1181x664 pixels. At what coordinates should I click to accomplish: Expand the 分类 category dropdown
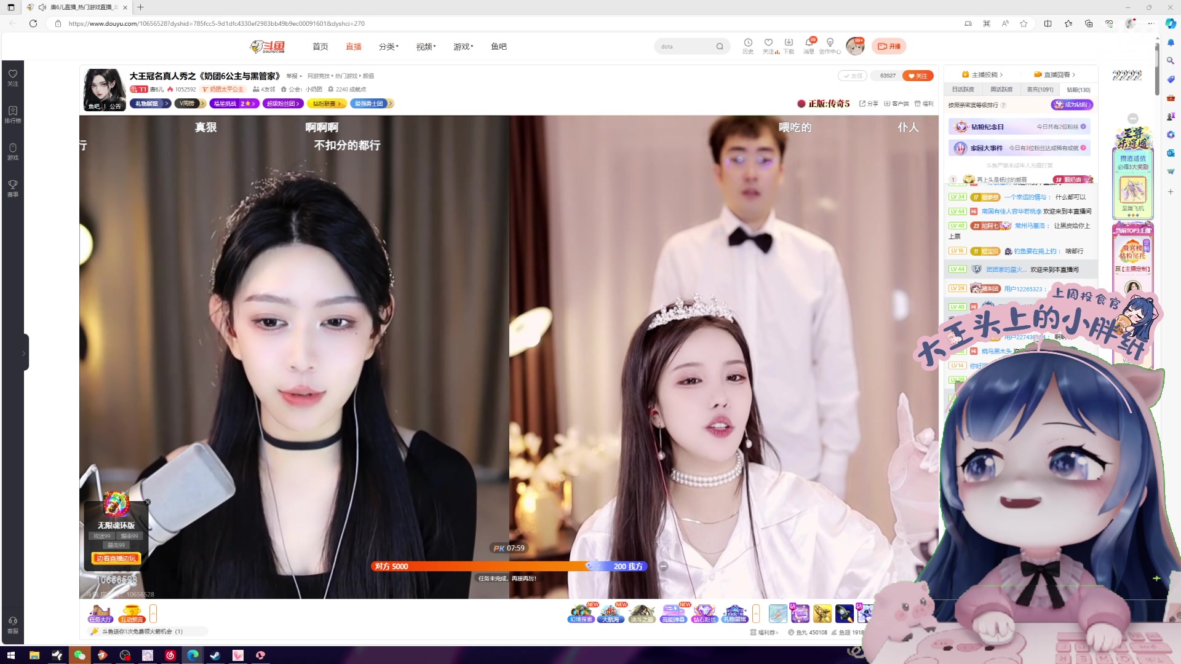[388, 47]
